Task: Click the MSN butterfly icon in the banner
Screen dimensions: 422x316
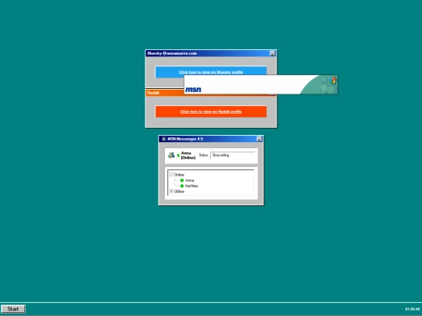Action: (333, 80)
